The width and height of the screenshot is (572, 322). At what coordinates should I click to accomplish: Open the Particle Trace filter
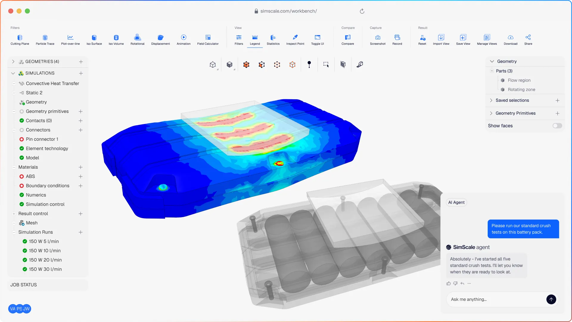pos(45,40)
